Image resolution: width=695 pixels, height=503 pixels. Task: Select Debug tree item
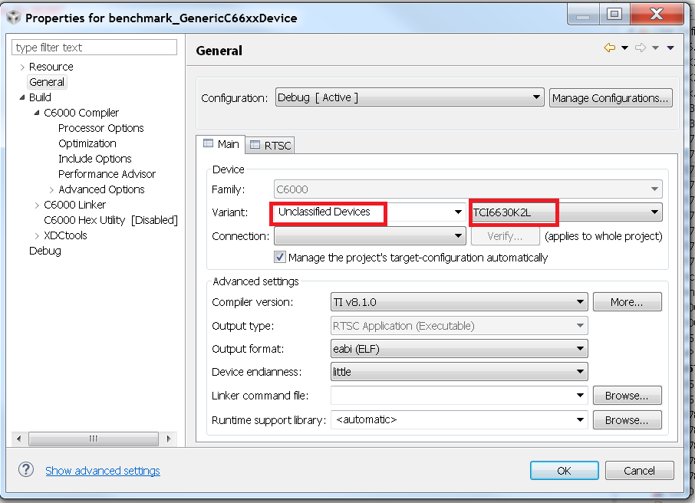click(x=45, y=251)
